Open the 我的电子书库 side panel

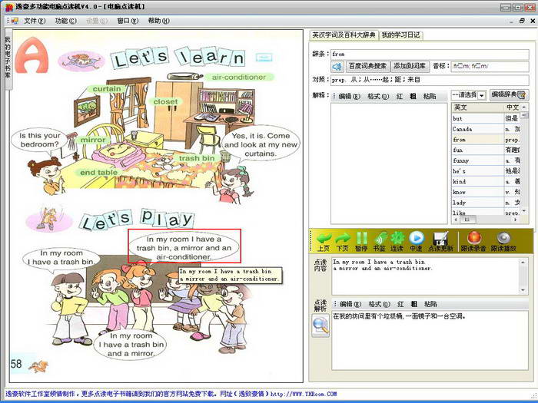pyautogui.click(x=8, y=58)
